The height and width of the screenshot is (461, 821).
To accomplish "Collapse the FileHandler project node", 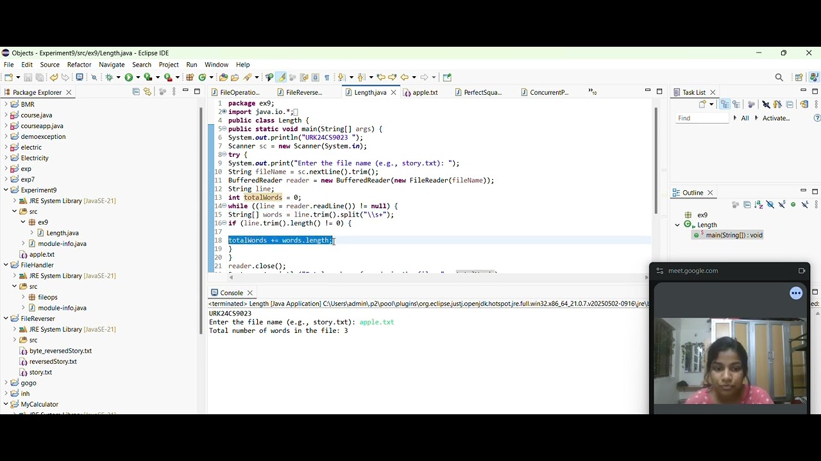I will (6, 265).
